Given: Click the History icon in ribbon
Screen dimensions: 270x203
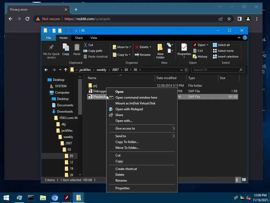Looking at the screenshot, I should point(200,57).
